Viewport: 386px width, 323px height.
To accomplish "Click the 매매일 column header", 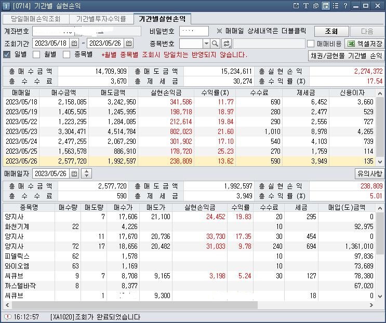I will (x=21, y=92).
